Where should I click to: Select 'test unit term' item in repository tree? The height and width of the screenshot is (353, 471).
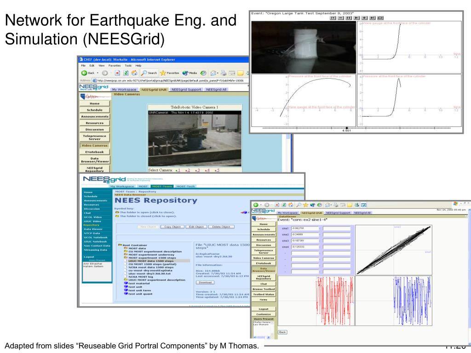[x=139, y=290]
